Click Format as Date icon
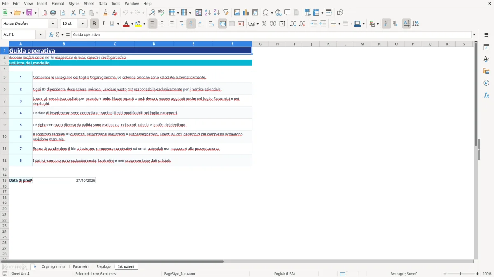 pyautogui.click(x=282, y=24)
